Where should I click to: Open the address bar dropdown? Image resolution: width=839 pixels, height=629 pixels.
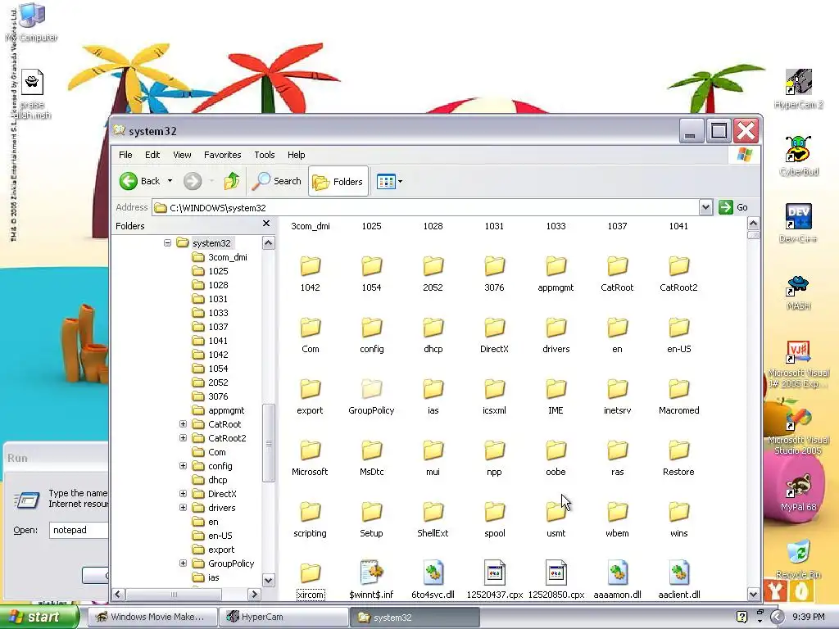pos(705,207)
